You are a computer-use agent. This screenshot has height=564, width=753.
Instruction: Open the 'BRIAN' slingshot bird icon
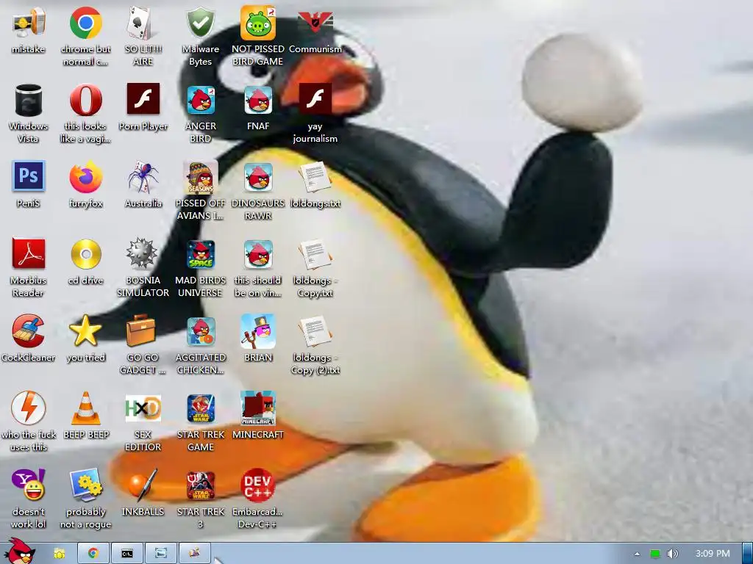click(x=258, y=331)
